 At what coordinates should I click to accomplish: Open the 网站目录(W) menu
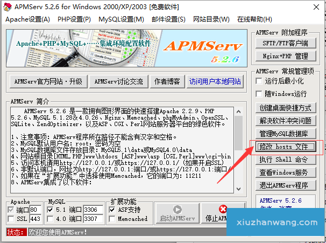(211, 19)
